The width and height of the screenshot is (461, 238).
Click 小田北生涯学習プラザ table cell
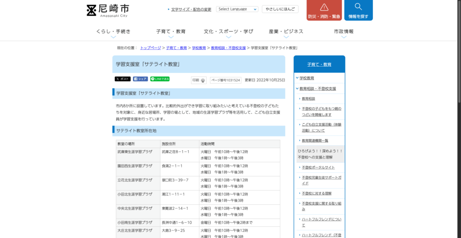[138, 198]
